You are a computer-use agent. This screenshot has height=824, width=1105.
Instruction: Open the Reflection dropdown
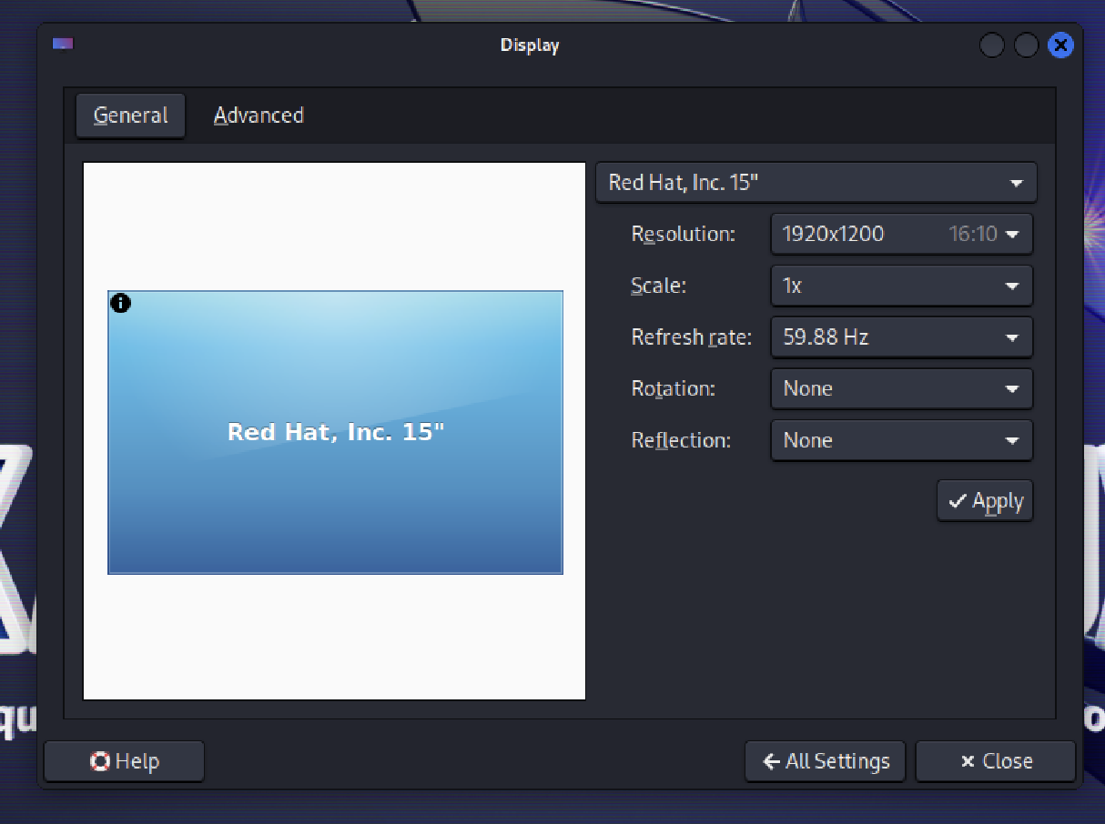[901, 440]
